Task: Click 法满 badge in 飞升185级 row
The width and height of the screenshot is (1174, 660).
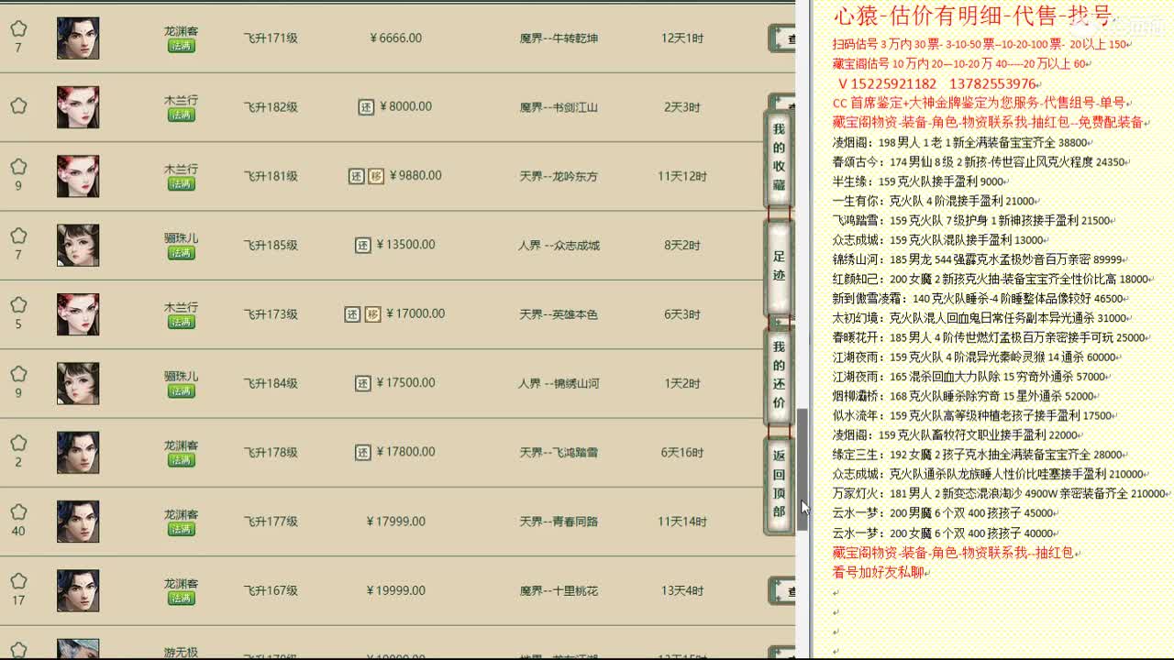Action: [x=181, y=253]
